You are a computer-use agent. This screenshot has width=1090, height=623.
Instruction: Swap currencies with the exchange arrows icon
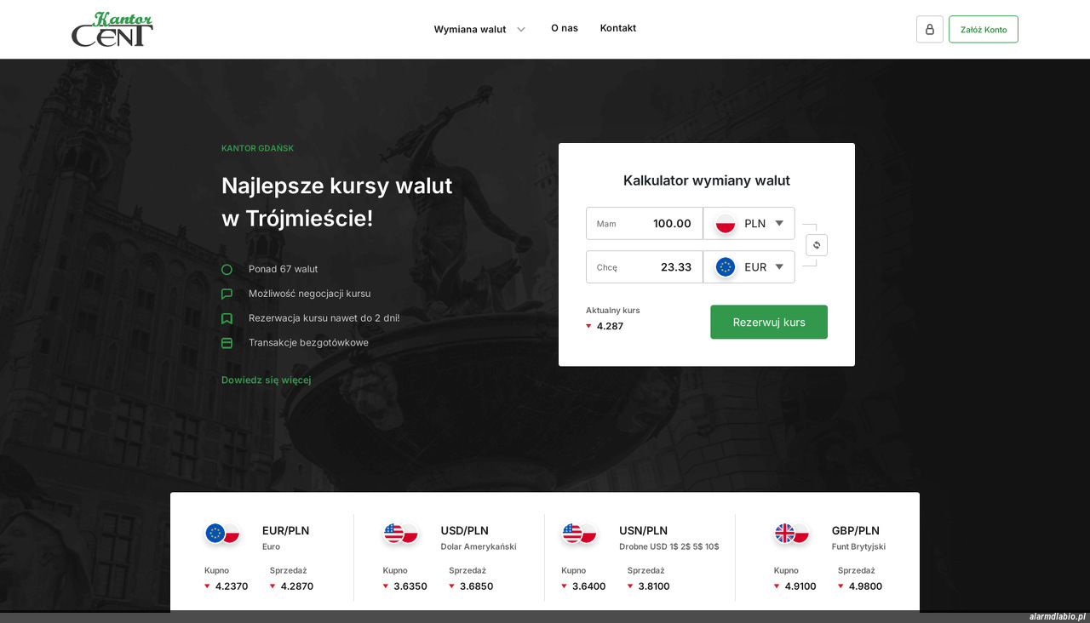[816, 245]
